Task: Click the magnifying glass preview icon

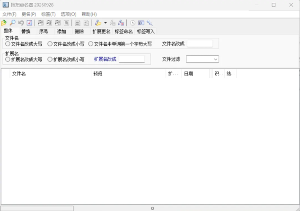Action: [12, 23]
